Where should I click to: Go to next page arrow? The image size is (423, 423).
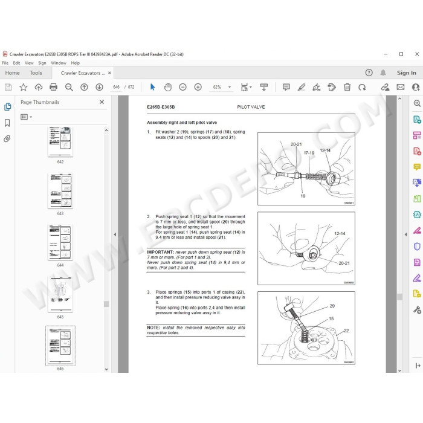pyautogui.click(x=99, y=87)
